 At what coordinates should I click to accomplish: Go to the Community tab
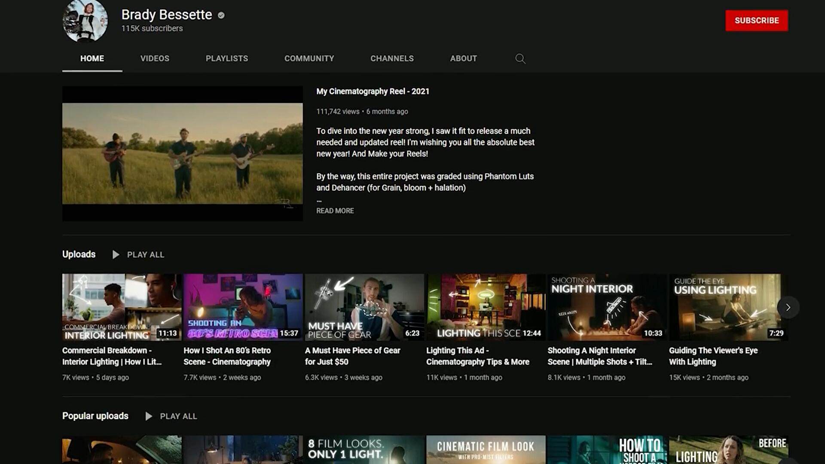pyautogui.click(x=309, y=58)
